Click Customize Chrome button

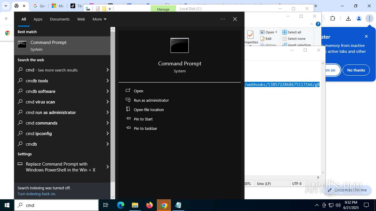click(347, 190)
